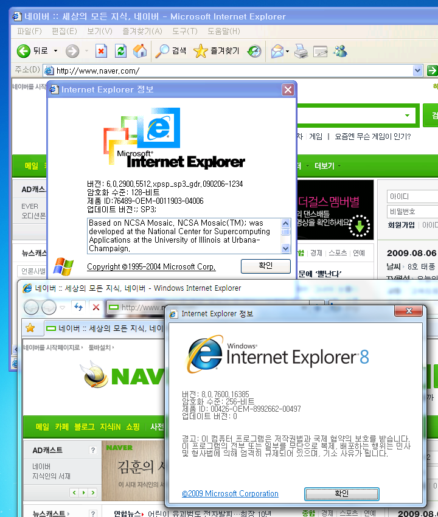Click 확인 button in IE8 About dialog

pyautogui.click(x=341, y=494)
